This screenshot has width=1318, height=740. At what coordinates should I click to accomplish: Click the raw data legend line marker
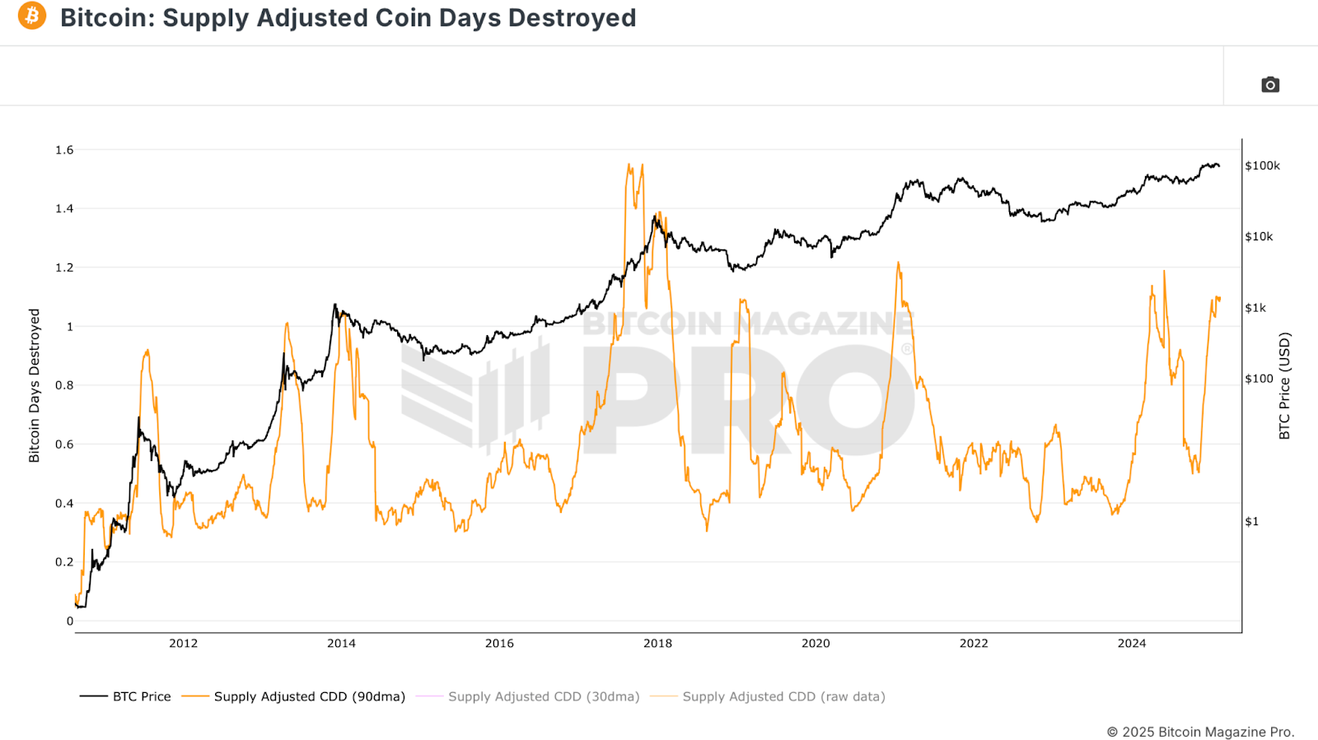point(664,696)
